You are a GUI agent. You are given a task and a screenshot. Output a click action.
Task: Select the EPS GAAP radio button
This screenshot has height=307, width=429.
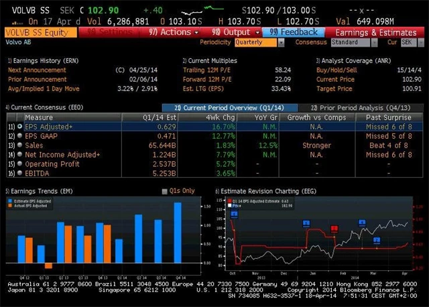click(19, 135)
